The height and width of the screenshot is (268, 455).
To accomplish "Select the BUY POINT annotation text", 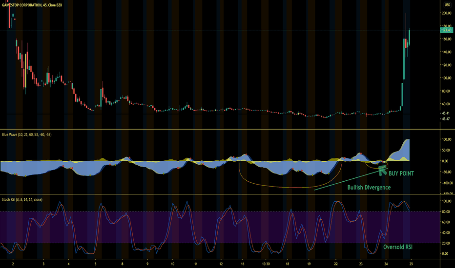I will tap(401, 173).
